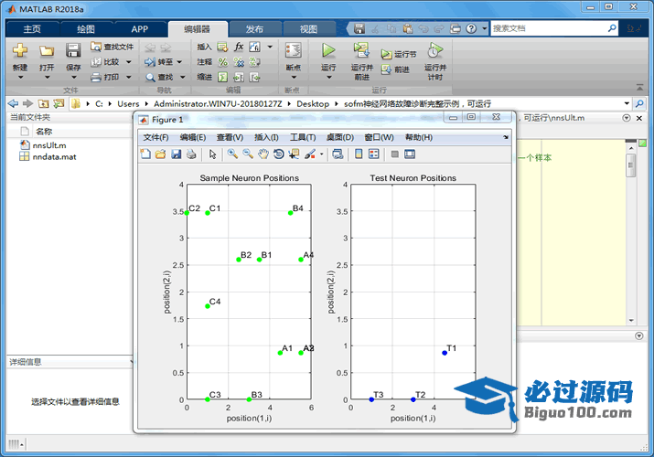The height and width of the screenshot is (457, 654).
Task: Click Figure insert legend icon
Action: click(x=374, y=154)
